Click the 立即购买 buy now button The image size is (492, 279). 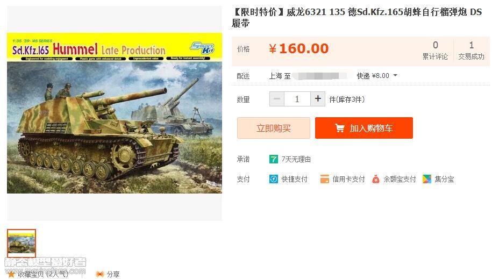pos(274,128)
